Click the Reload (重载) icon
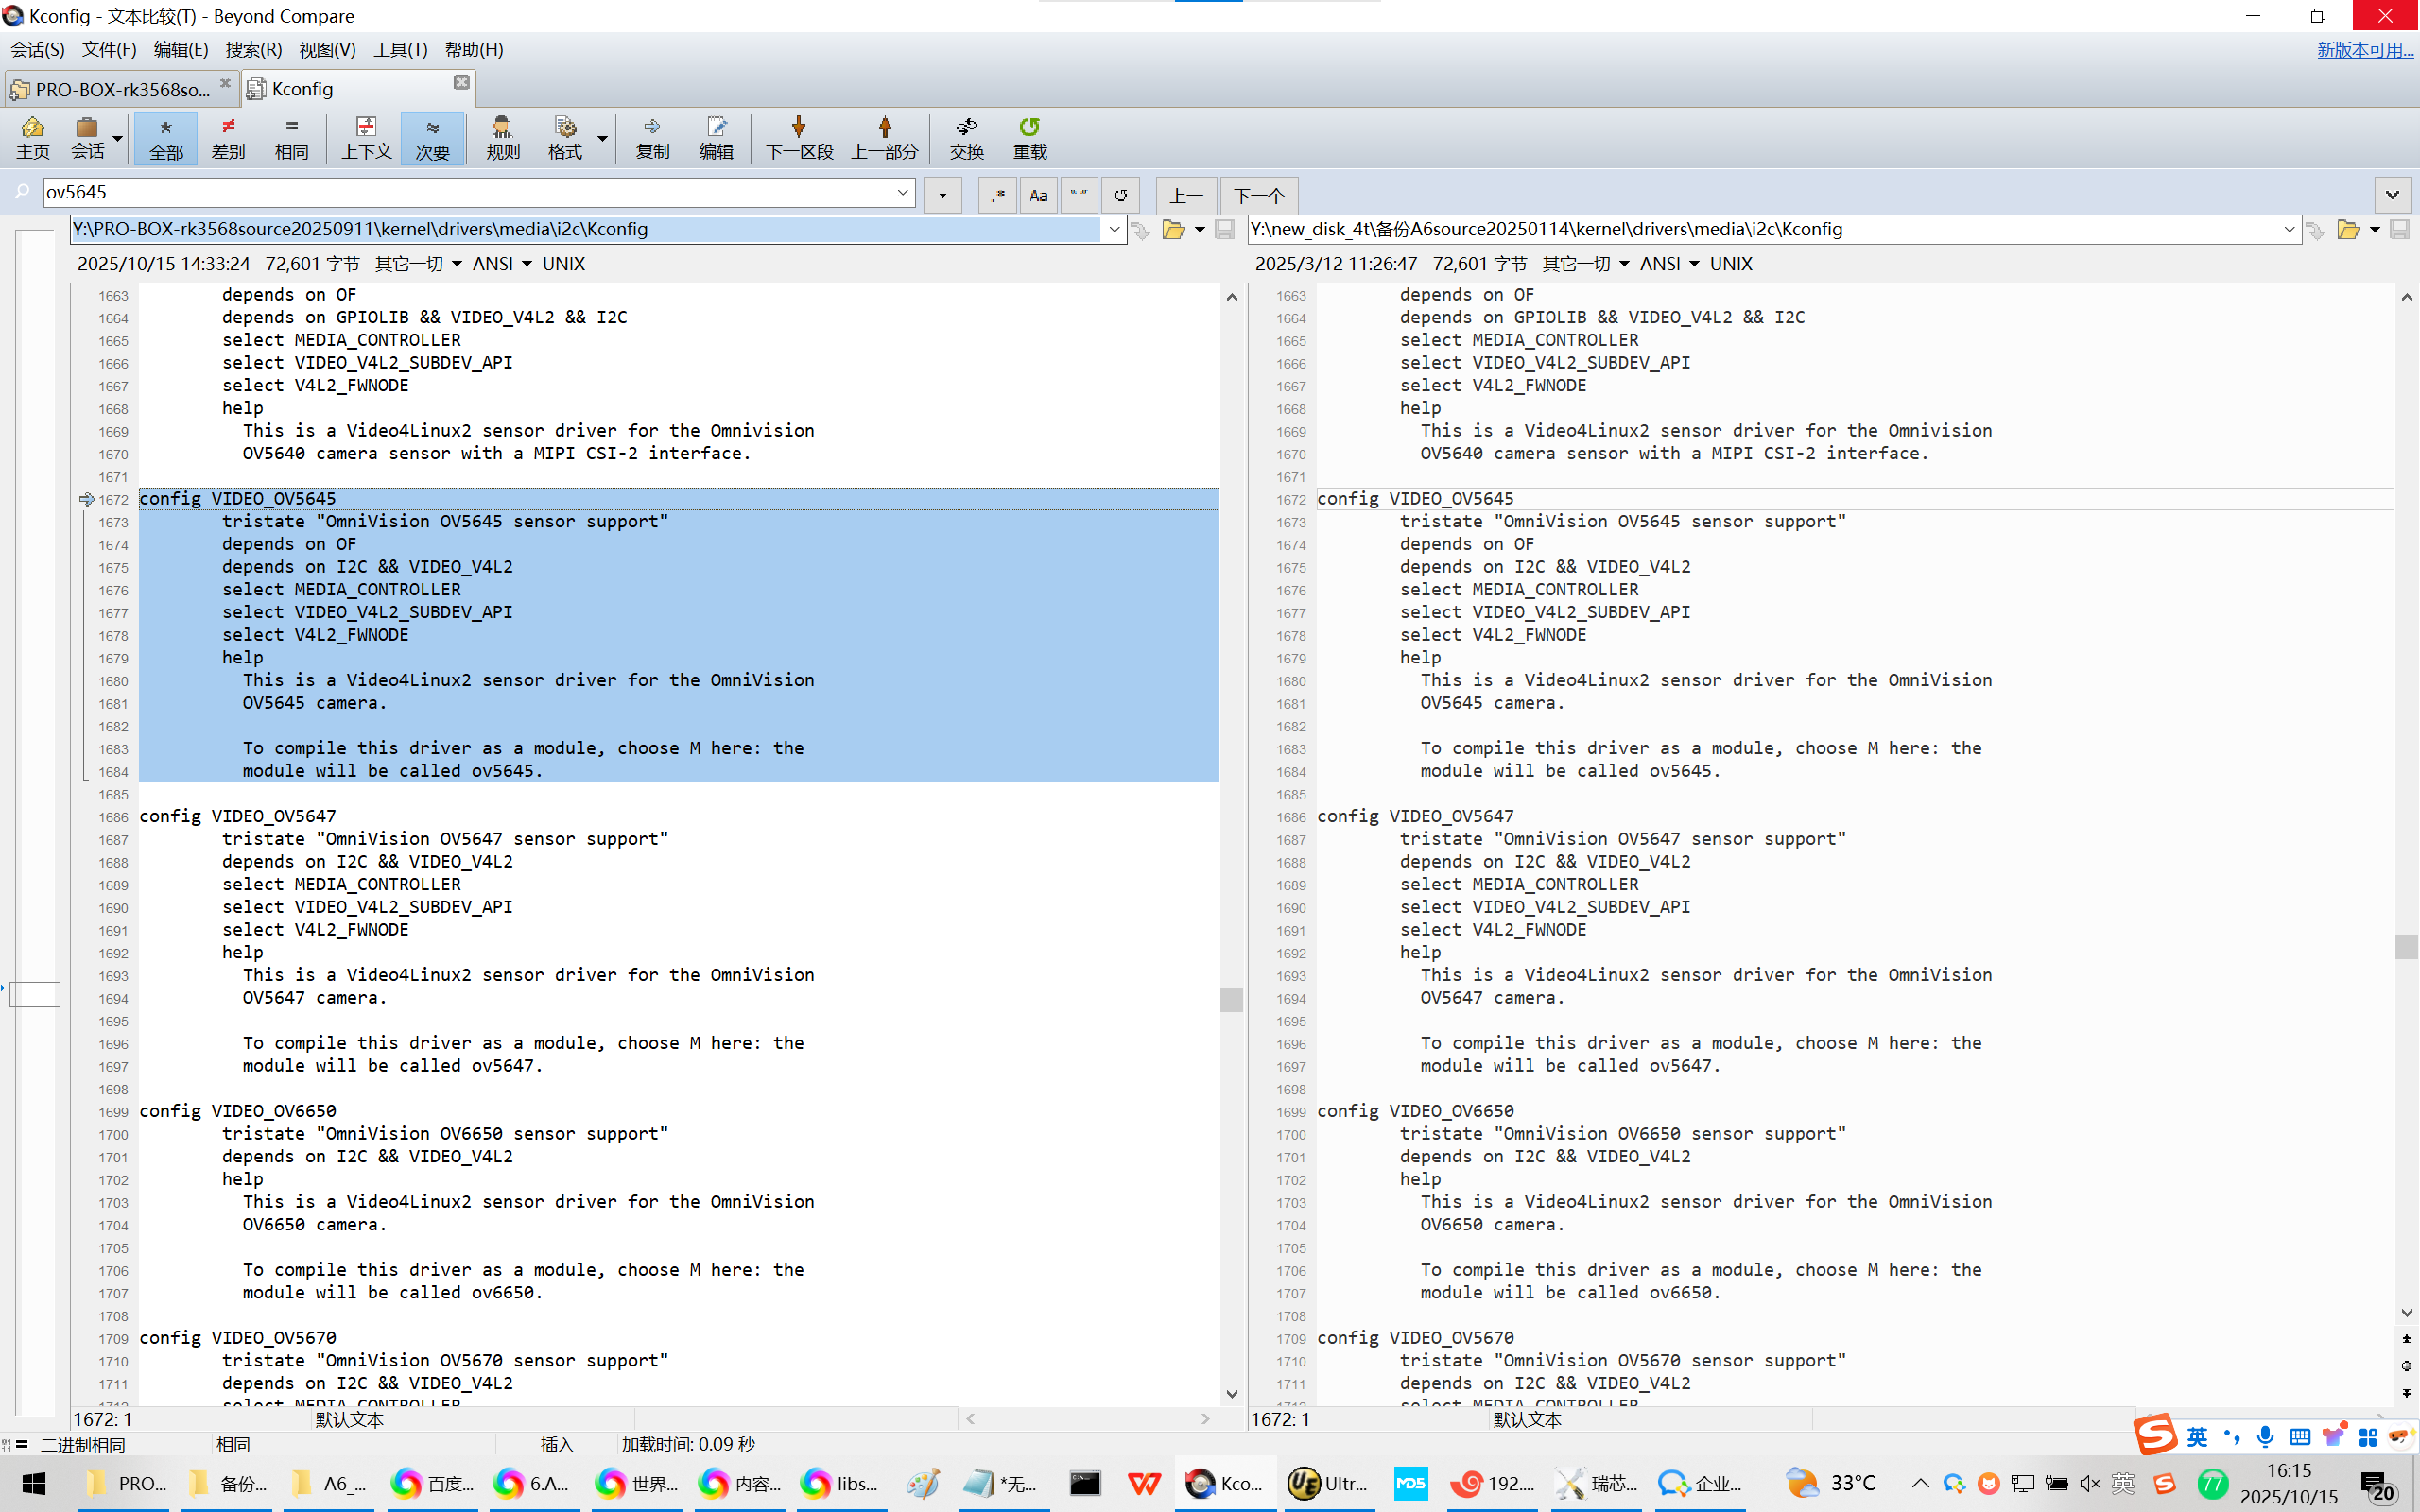 pos(1029,138)
